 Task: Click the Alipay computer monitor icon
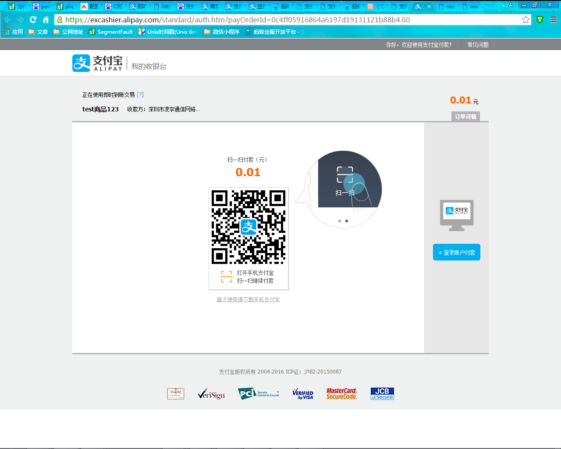click(457, 215)
